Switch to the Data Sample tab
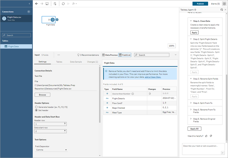 pyautogui.click(x=76, y=62)
